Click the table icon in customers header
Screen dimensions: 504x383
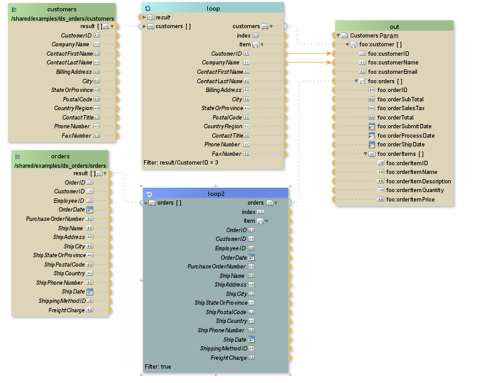pyautogui.click(x=14, y=9)
